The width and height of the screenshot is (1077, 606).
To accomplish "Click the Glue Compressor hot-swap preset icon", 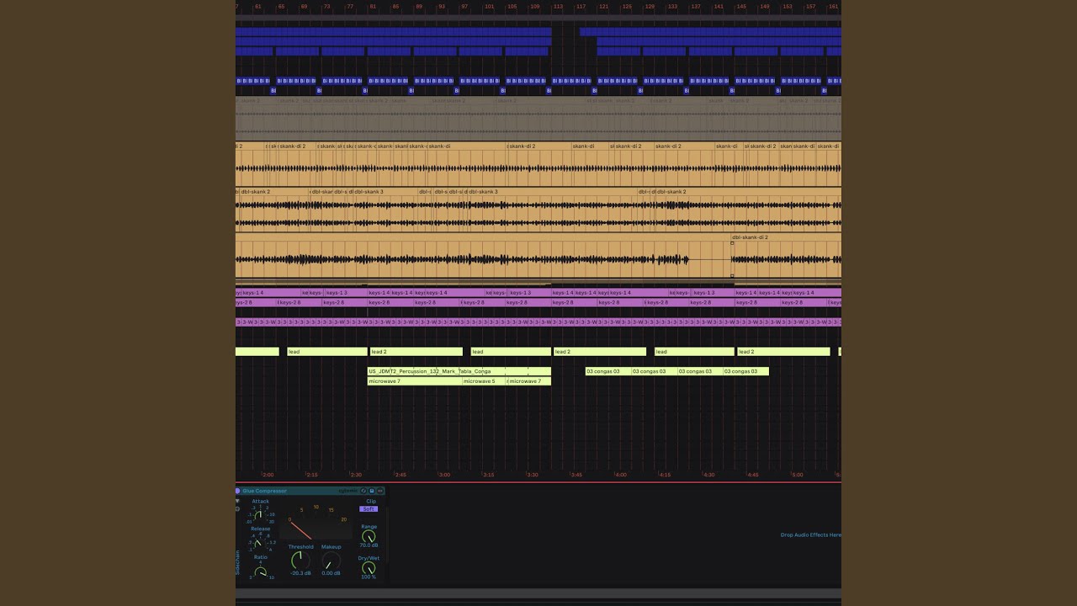I will [x=363, y=491].
